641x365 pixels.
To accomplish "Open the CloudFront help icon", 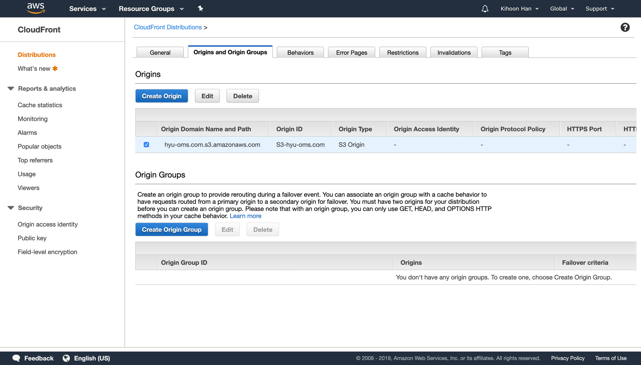I will 625,27.
